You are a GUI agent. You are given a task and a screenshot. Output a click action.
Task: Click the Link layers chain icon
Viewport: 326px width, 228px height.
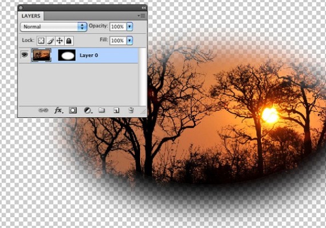(x=43, y=110)
